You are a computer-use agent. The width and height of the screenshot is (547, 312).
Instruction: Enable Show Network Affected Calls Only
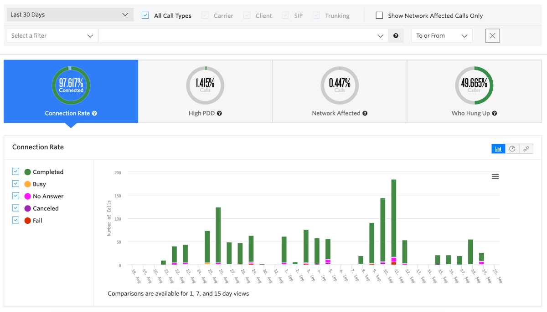coord(379,15)
